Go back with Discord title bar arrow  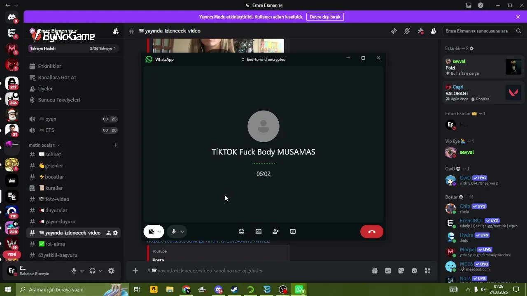8,5
